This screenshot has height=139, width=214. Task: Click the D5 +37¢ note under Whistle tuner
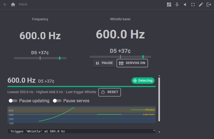[120, 51]
